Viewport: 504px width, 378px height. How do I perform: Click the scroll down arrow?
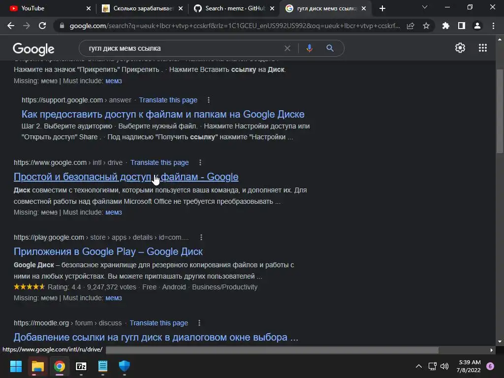[x=500, y=342]
